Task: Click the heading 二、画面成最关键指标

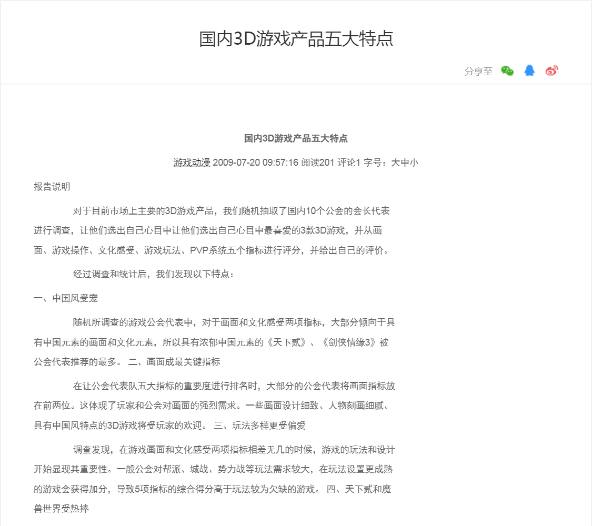Action: point(174,362)
